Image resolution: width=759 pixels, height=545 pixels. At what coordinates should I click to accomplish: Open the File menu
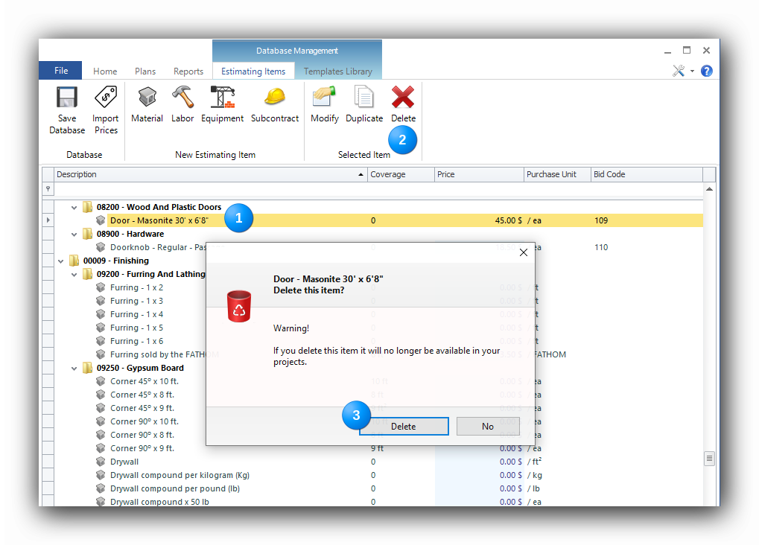coord(61,71)
